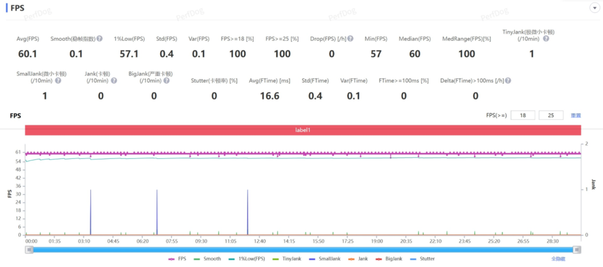Click the SmallJank spike near 03:10
The image size is (603, 267).
pos(90,211)
